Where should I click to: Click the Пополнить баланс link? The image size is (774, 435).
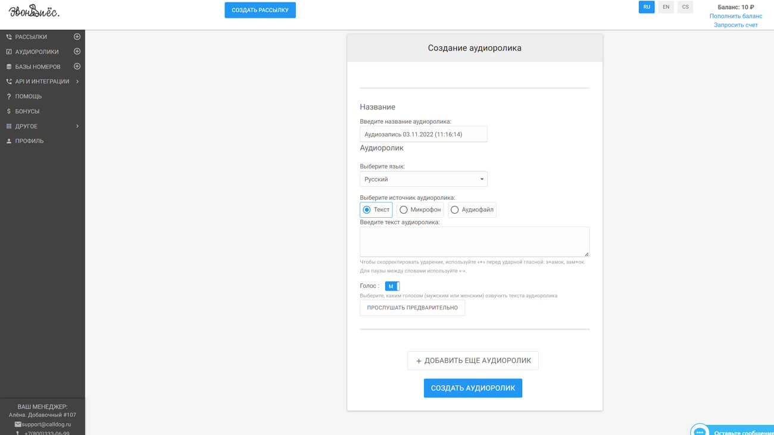click(736, 16)
